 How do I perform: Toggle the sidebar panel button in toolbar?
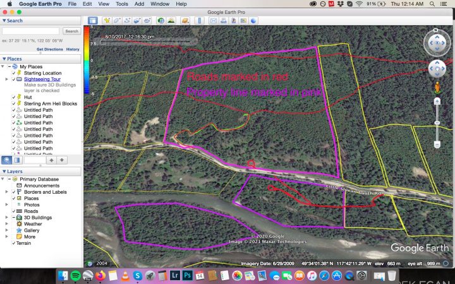(x=93, y=21)
